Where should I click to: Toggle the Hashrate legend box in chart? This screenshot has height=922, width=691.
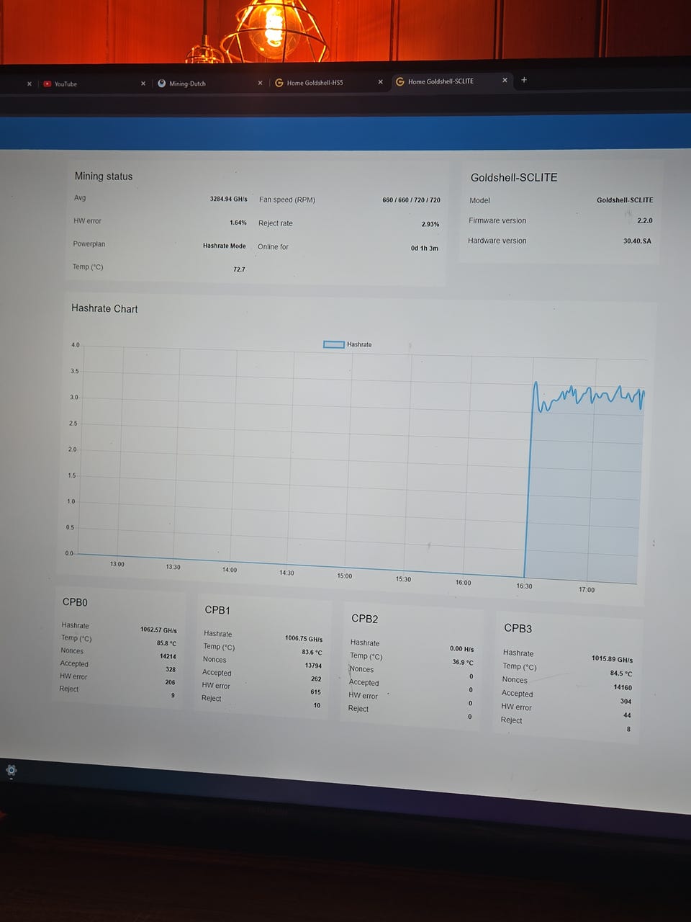pos(333,344)
